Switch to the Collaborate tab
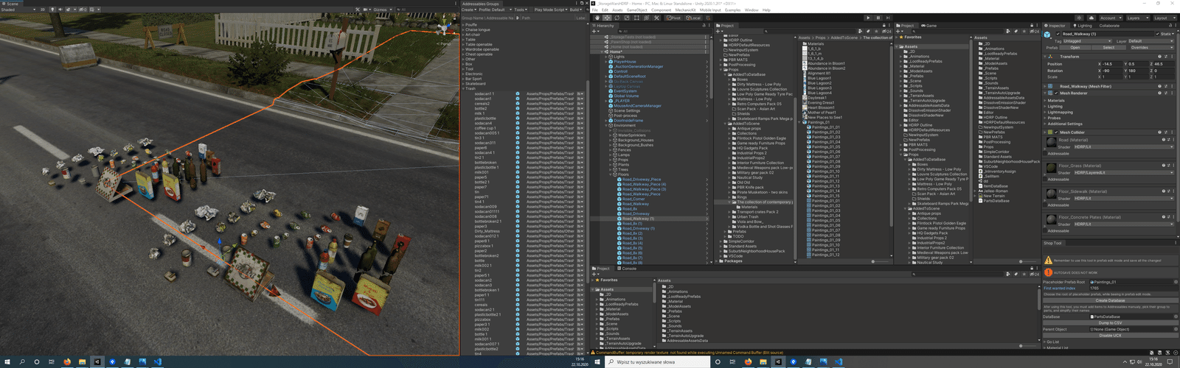The width and height of the screenshot is (1180, 368). [1109, 26]
